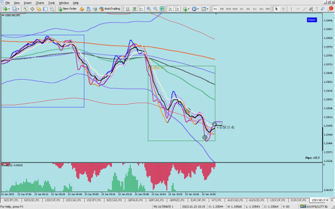Click the 23 Jan 09:00 time label
Viewport: 335px width, 209px height.
point(92,194)
